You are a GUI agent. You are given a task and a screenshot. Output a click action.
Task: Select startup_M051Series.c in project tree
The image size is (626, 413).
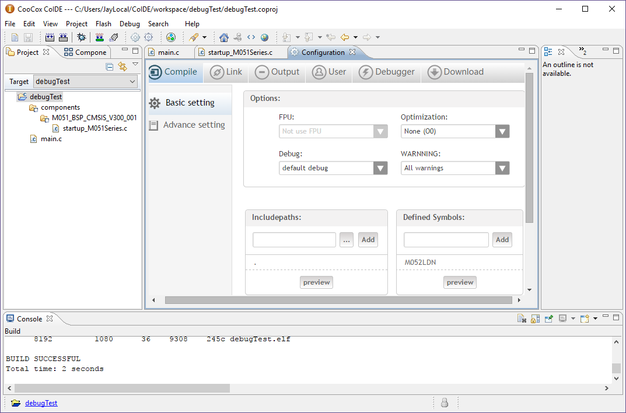point(95,128)
